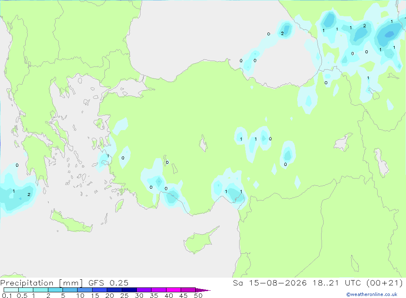Click the '0.1' legend scale label
The width and height of the screenshot is (406, 298).
pos(7,296)
